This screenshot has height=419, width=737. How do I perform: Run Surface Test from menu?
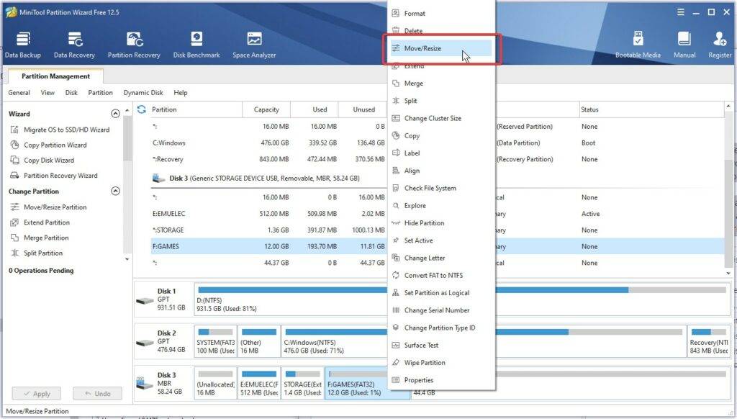441,345
